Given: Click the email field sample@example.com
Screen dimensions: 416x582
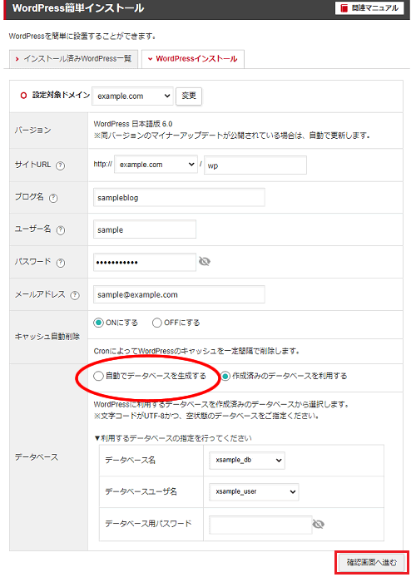Looking at the screenshot, I should pos(179,294).
